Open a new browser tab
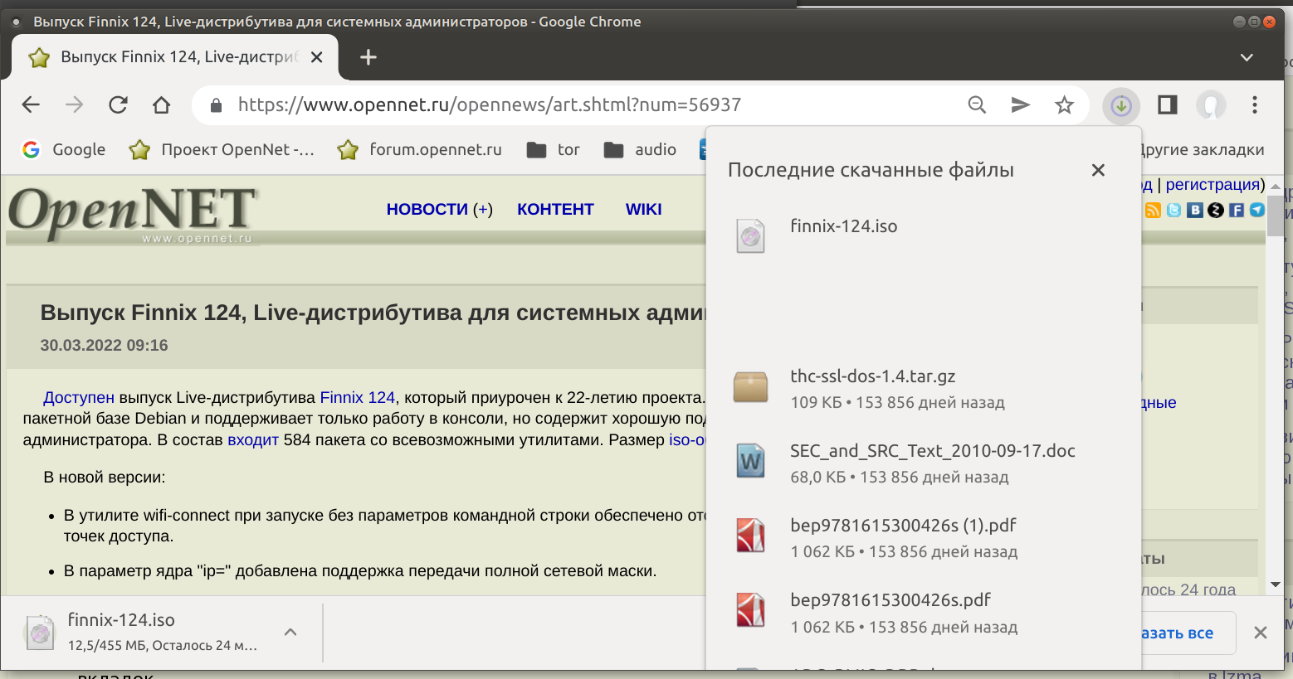This screenshot has width=1293, height=679. 368,57
